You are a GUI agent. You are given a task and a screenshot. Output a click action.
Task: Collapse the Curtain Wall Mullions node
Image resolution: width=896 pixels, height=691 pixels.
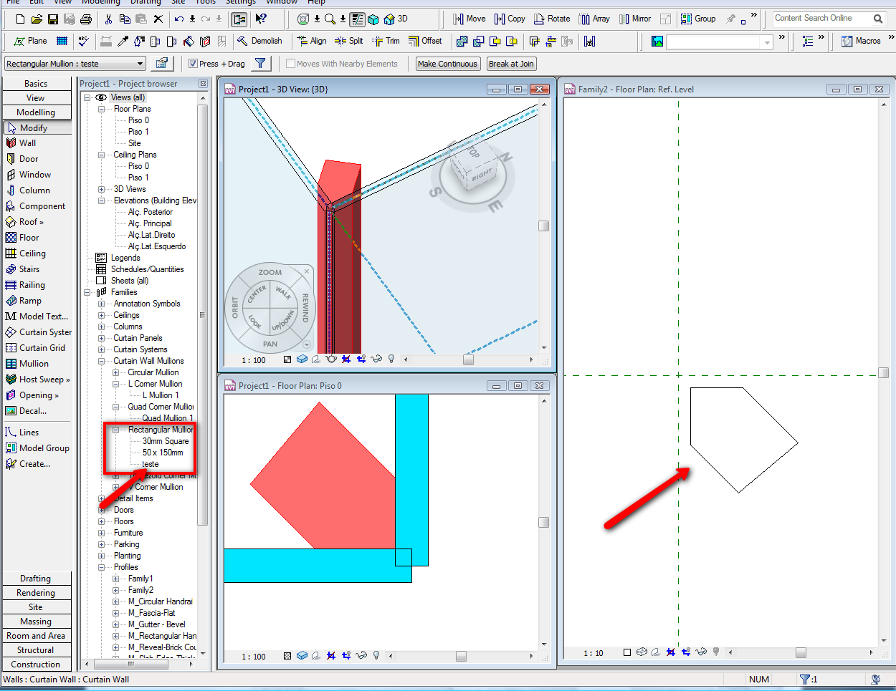tap(101, 361)
